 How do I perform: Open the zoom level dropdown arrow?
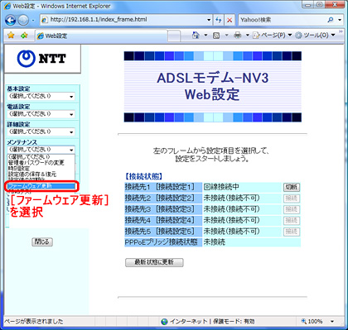332,322
